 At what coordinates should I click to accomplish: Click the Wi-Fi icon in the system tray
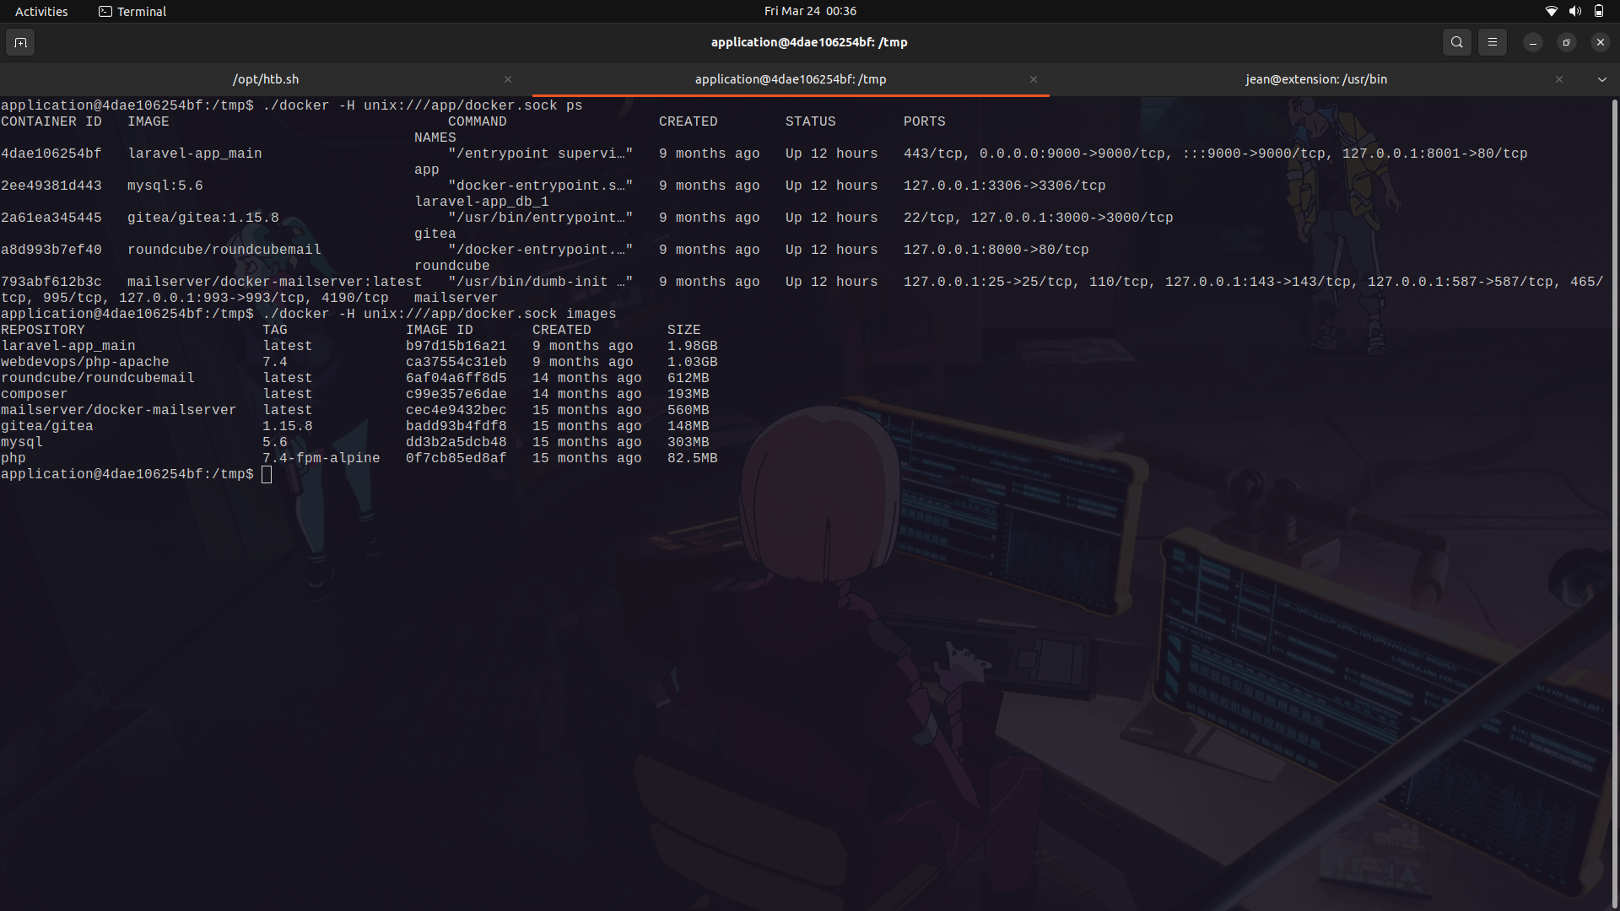pos(1551,11)
